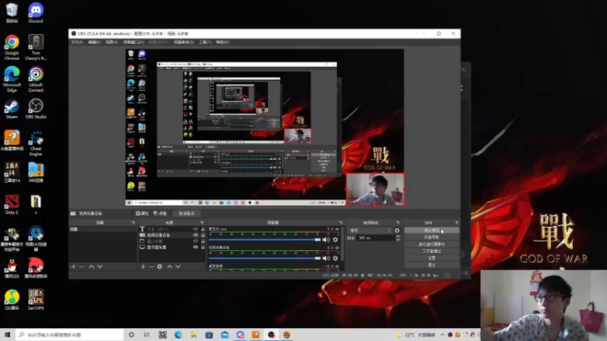Move source up with arrow icon
Viewport: 607px width, 341px height.
point(169,267)
